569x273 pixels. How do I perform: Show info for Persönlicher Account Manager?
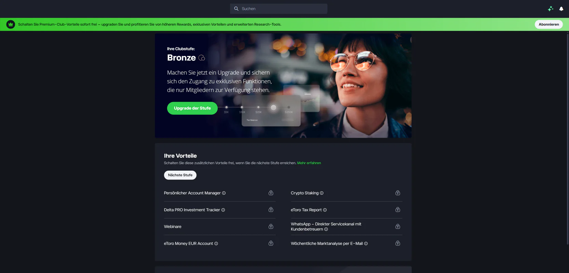[x=224, y=193]
